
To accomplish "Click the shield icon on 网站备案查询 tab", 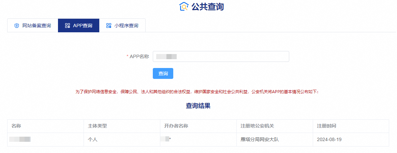I will [16, 26].
